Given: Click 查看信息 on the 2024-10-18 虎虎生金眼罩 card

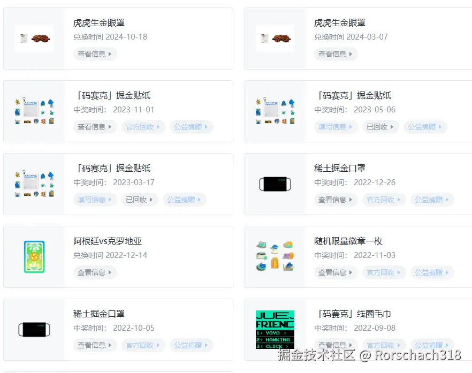Looking at the screenshot, I should tap(95, 54).
